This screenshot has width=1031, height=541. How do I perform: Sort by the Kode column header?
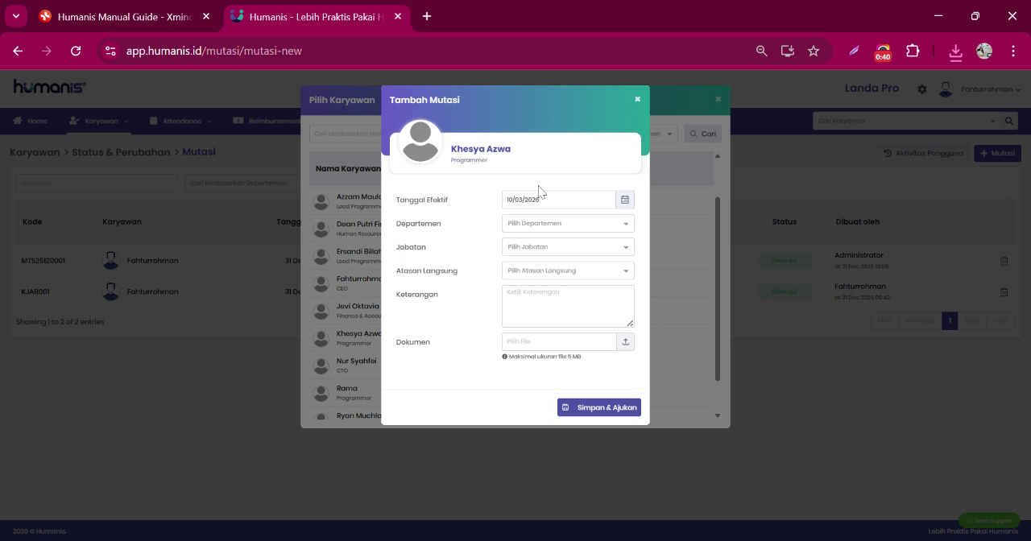pyautogui.click(x=32, y=221)
